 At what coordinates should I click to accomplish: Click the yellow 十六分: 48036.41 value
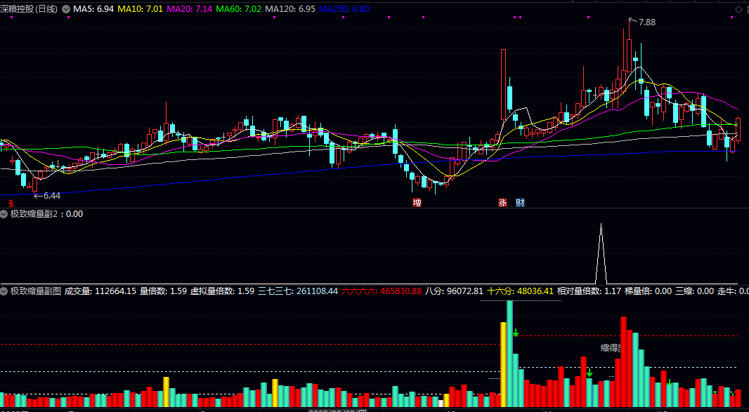coord(520,291)
